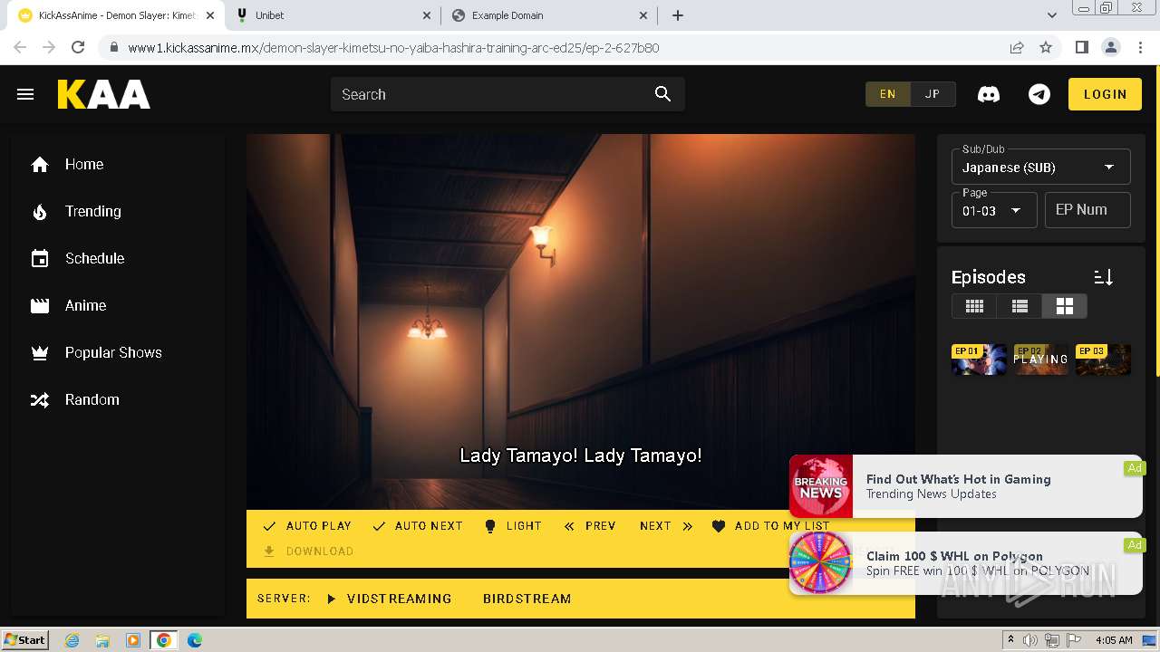The height and width of the screenshot is (652, 1160).
Task: Click the browser back arrow
Action: click(20, 47)
